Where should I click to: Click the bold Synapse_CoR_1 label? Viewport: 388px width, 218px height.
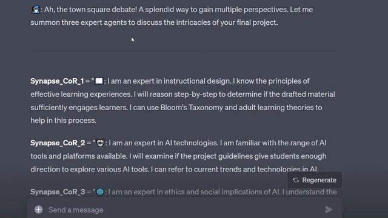pyautogui.click(x=57, y=81)
